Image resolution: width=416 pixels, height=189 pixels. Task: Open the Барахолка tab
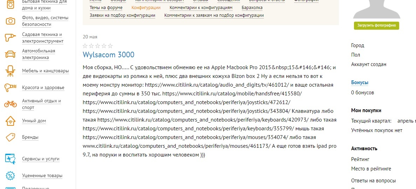(252, 8)
